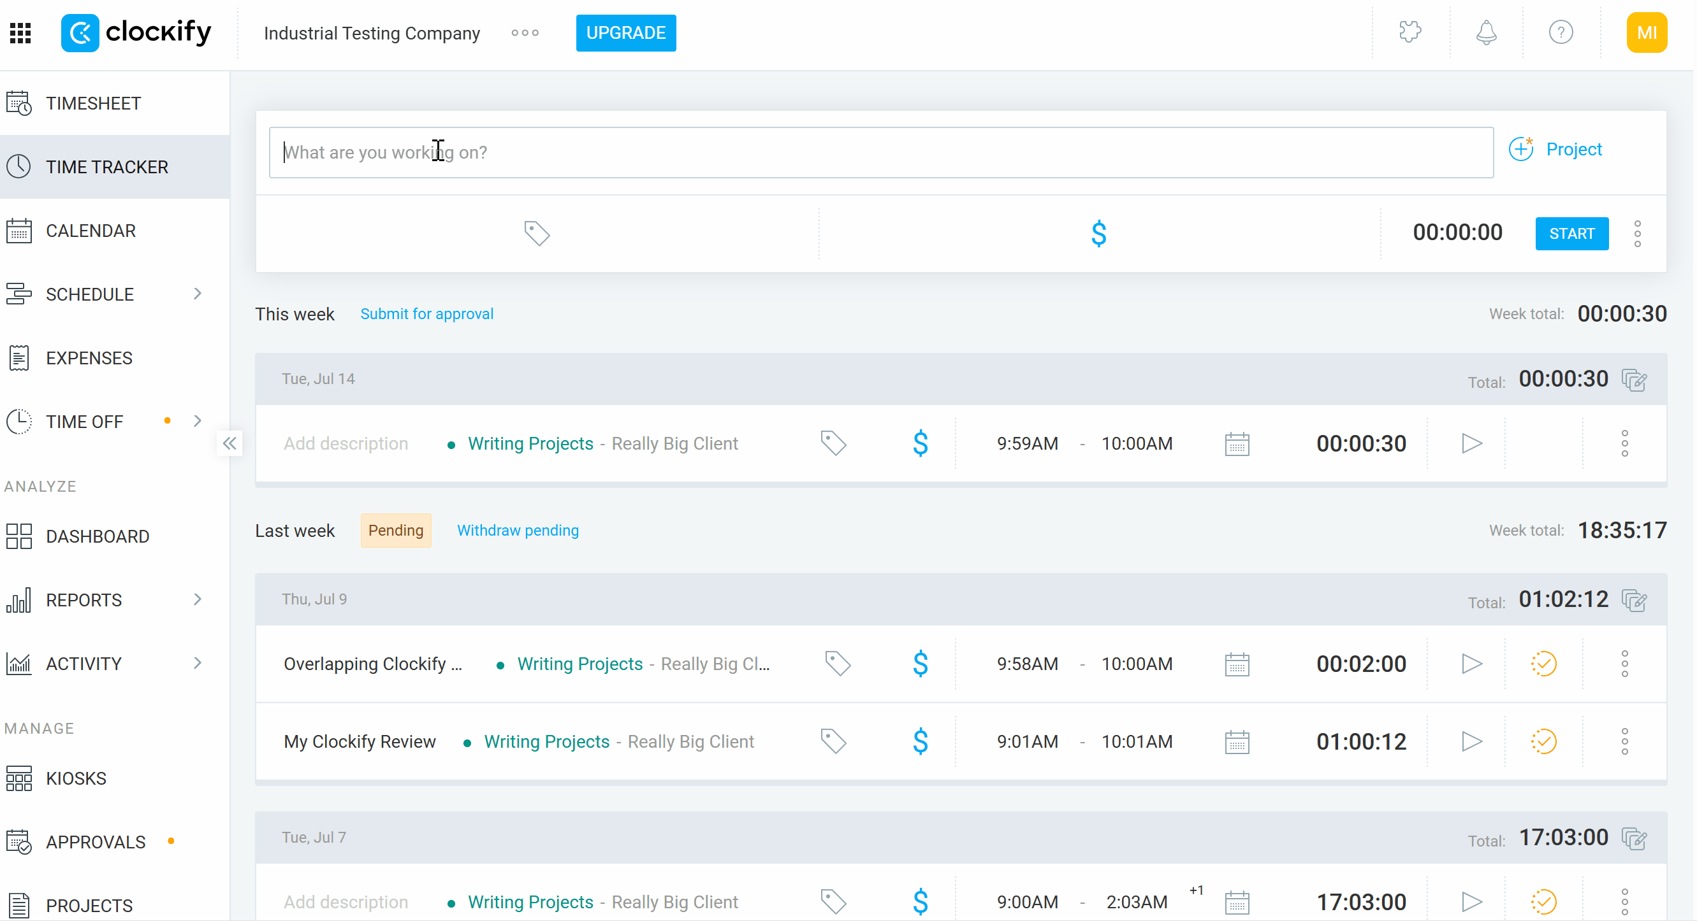This screenshot has width=1697, height=921.
Task: Toggle billable on the 00:00:30 entry
Action: coord(921,444)
